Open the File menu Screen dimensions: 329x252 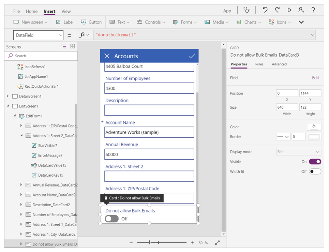coord(16,11)
